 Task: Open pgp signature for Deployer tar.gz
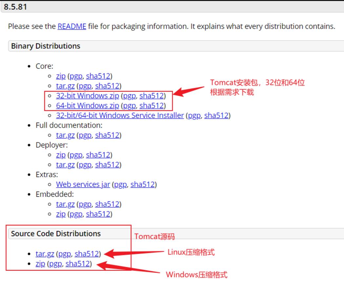click(x=85, y=165)
